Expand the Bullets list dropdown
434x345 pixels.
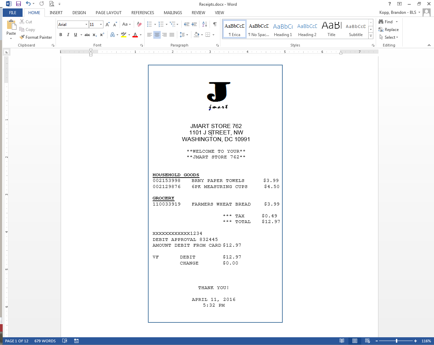coord(155,25)
